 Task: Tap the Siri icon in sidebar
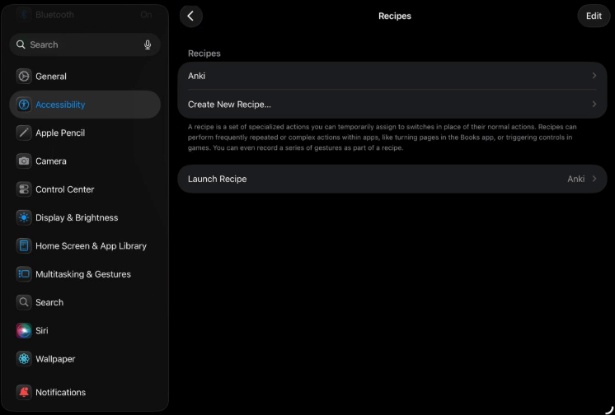24,330
